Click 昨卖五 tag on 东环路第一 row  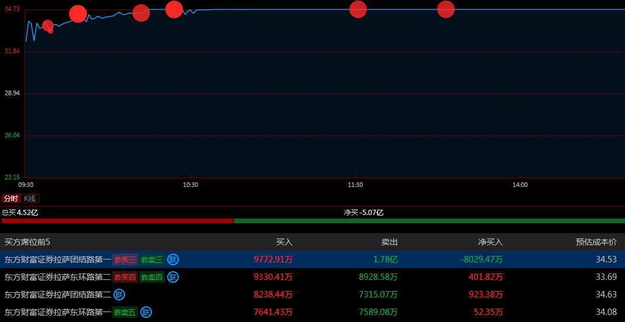[x=125, y=313]
